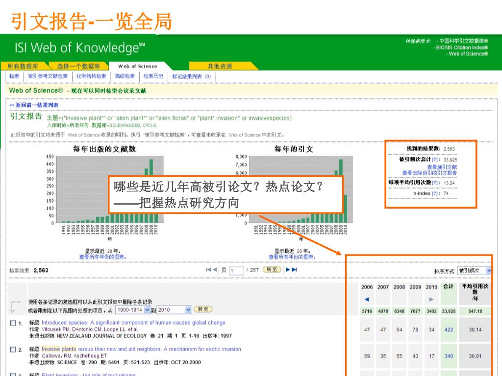Open 高级检索 advanced search
Image resolution: width=502 pixels, height=376 pixels.
click(x=125, y=76)
